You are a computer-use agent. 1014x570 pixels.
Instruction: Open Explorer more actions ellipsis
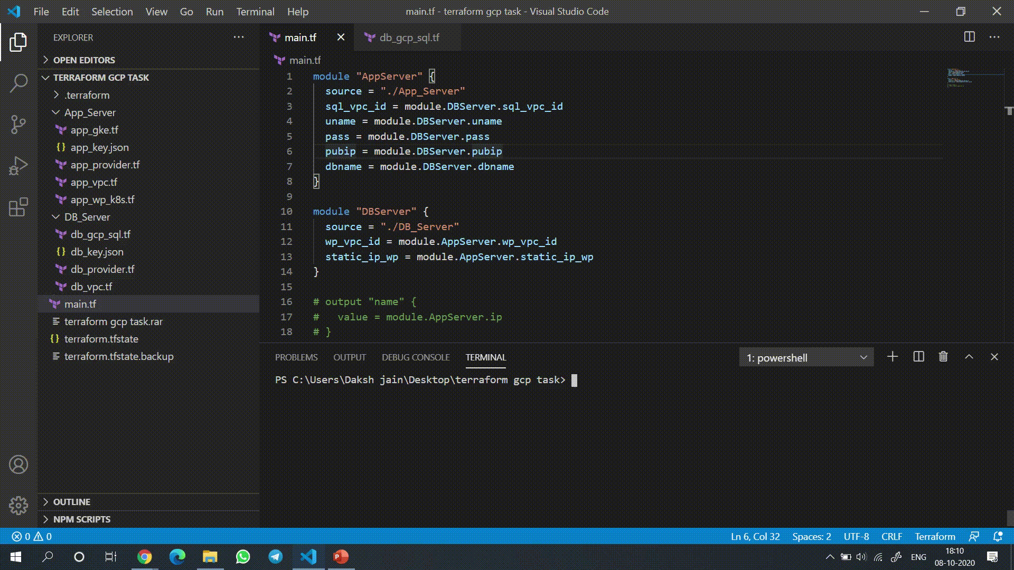[x=239, y=37]
